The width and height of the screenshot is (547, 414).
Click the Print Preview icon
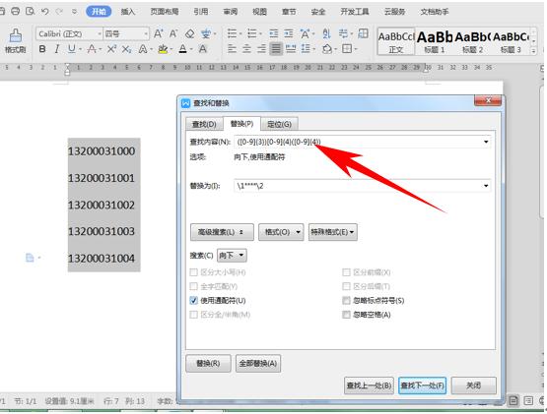pyautogui.click(x=30, y=12)
